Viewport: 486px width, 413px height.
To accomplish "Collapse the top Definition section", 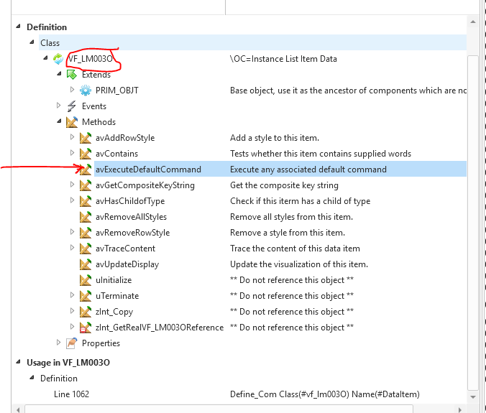I will (18, 27).
